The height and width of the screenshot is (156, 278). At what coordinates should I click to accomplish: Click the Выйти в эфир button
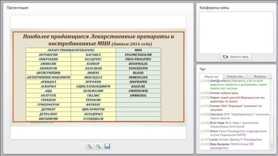(x=236, y=57)
